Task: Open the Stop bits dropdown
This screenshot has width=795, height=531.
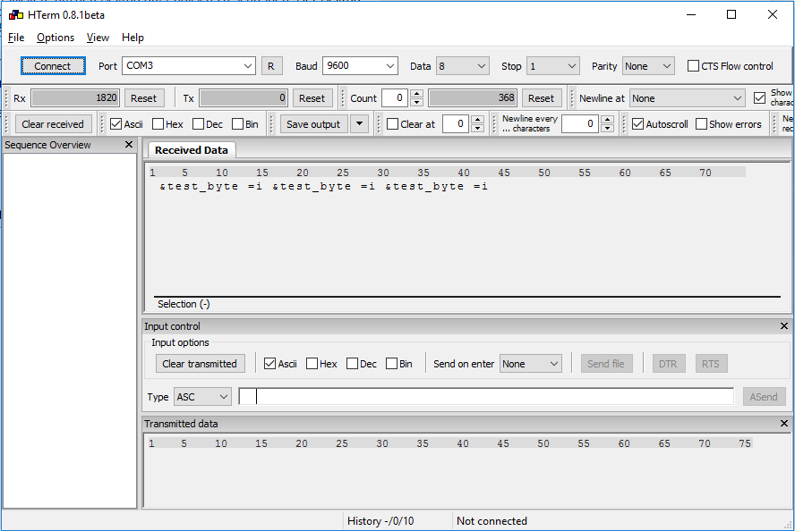Action: 552,66
